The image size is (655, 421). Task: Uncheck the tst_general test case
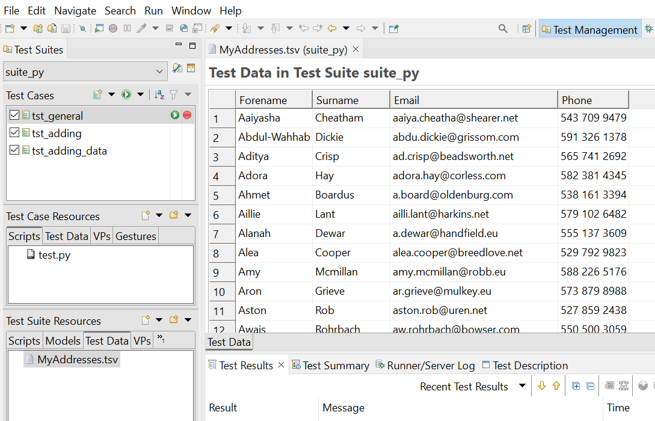(13, 115)
